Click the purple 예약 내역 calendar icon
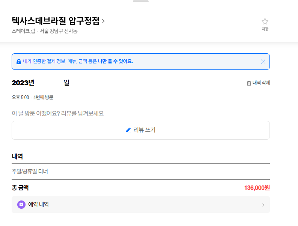 click(21, 205)
